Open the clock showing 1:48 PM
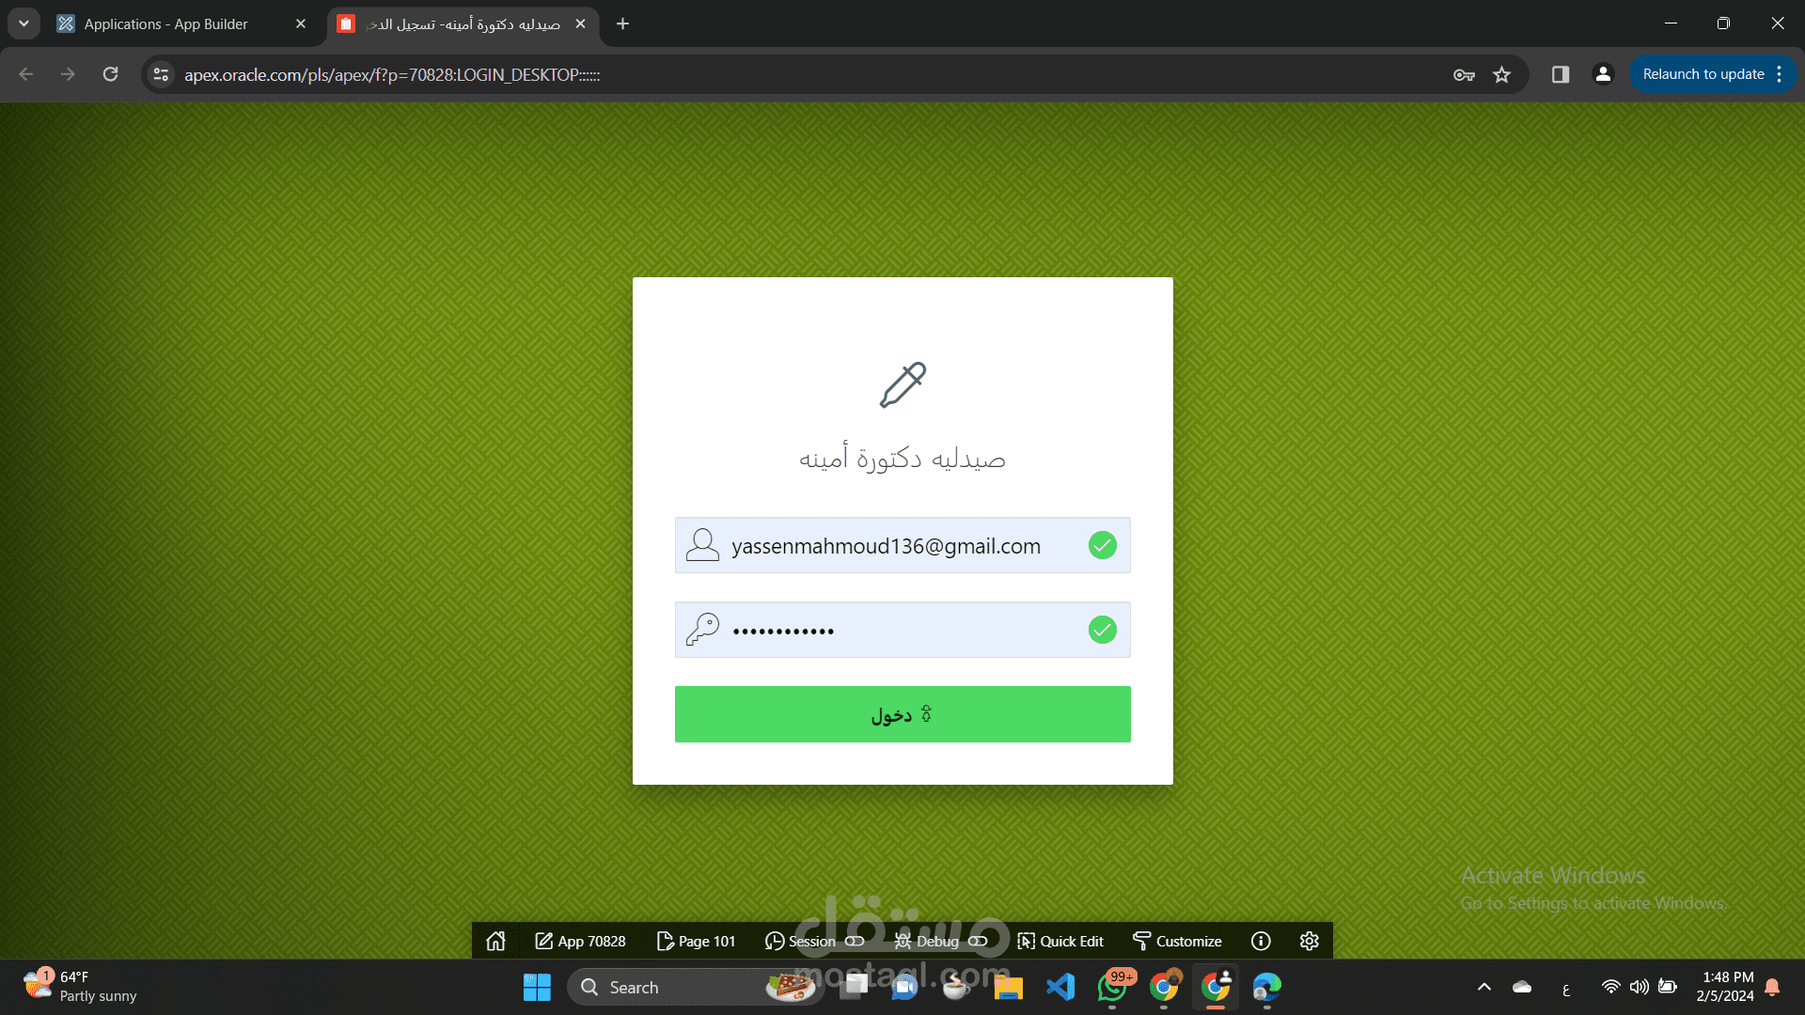 1724,987
